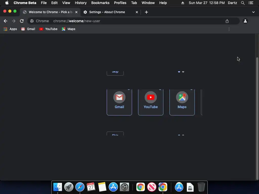Select the Maps card on welcome page
The width and height of the screenshot is (259, 194).
182,102
